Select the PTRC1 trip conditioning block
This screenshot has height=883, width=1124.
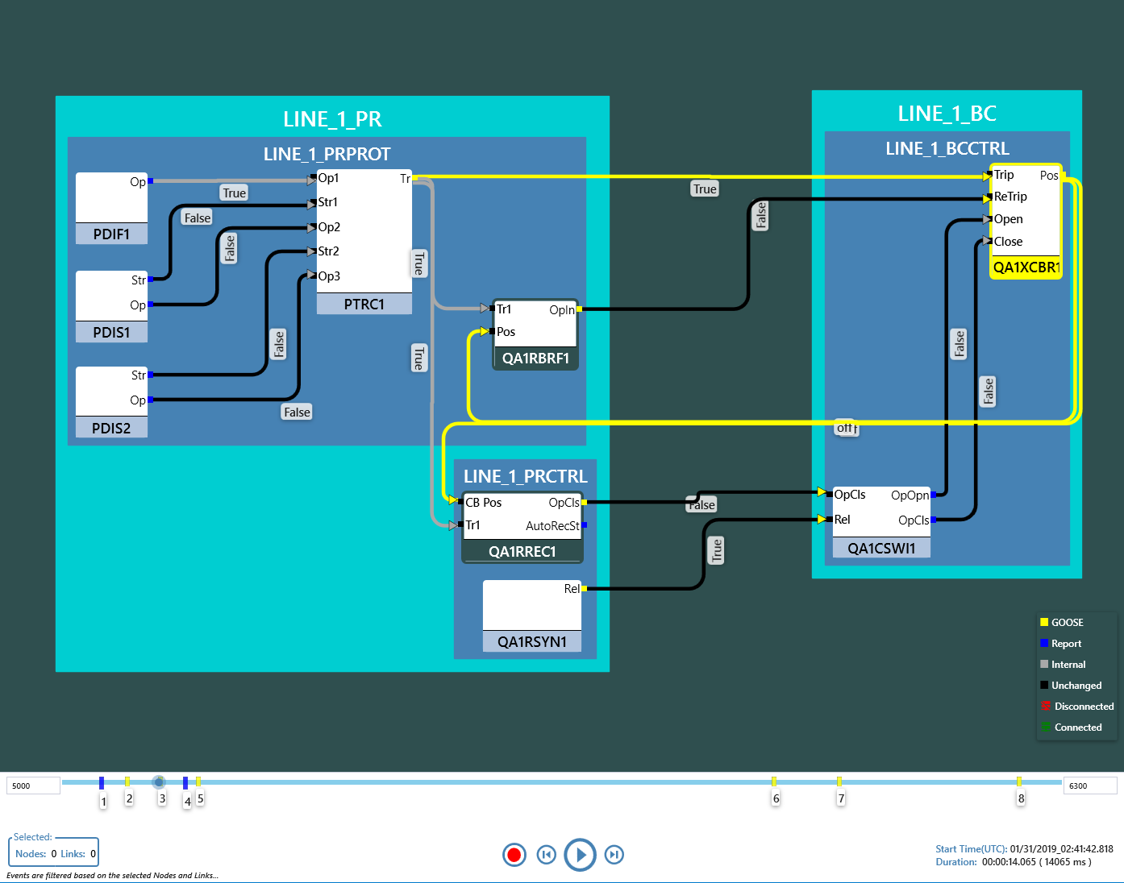click(x=363, y=242)
